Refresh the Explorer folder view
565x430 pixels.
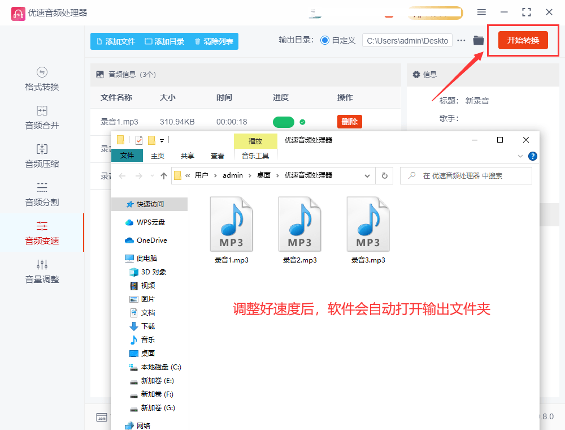tap(384, 176)
